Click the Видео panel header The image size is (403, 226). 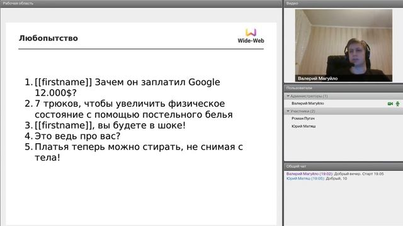point(343,3)
